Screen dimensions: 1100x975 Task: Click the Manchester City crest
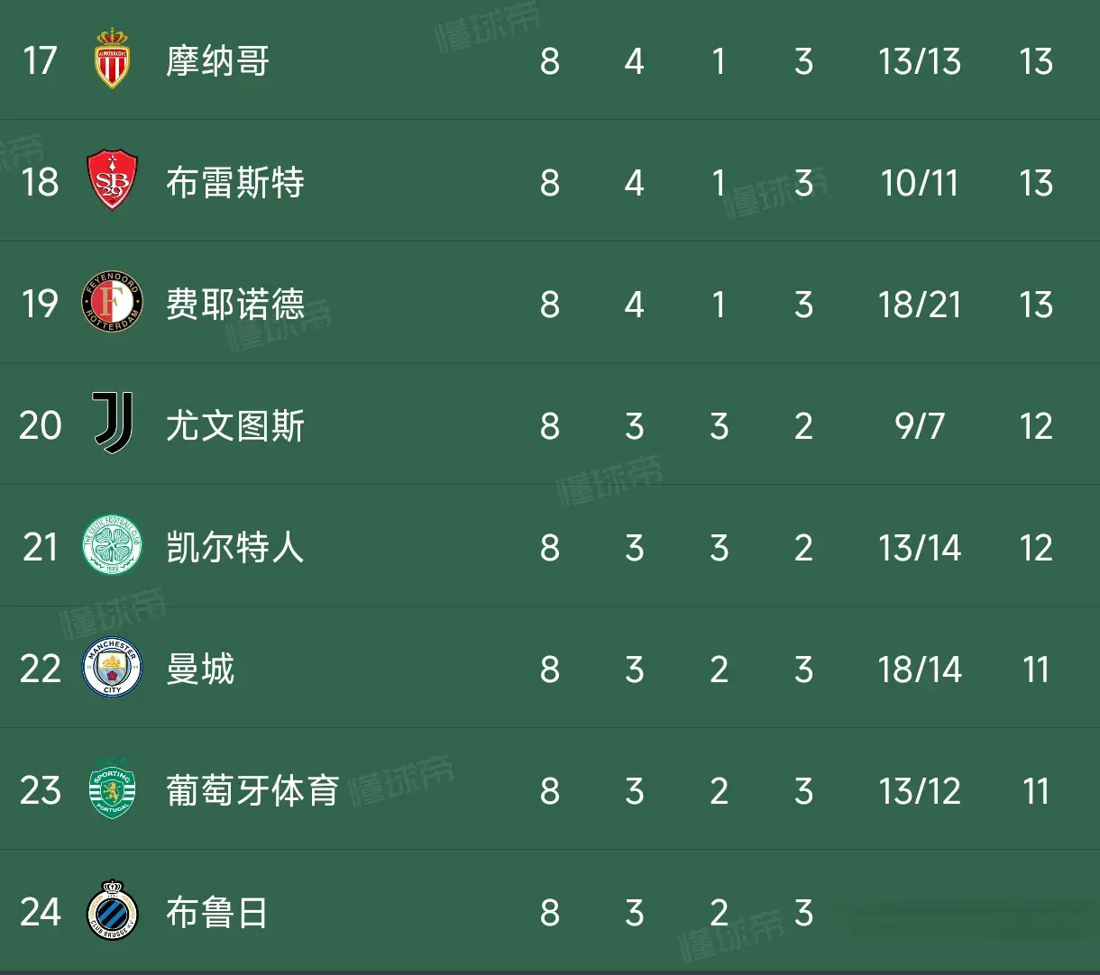click(113, 668)
